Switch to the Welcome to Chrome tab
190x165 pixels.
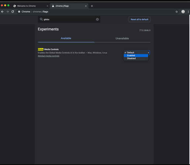[x=31, y=6]
